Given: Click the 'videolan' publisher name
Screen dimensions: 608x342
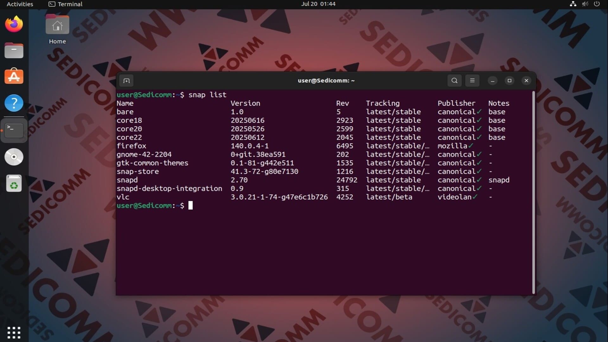Looking at the screenshot, I should (x=455, y=197).
